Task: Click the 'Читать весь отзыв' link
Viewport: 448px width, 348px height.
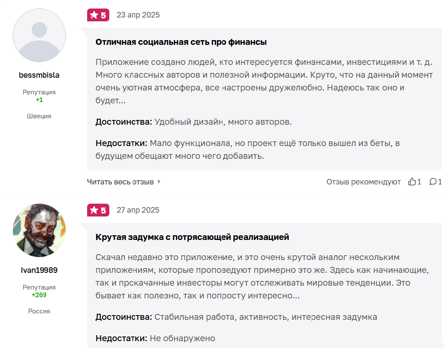Action: click(x=120, y=182)
